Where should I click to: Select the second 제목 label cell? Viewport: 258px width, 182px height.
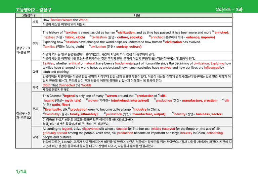37,87
